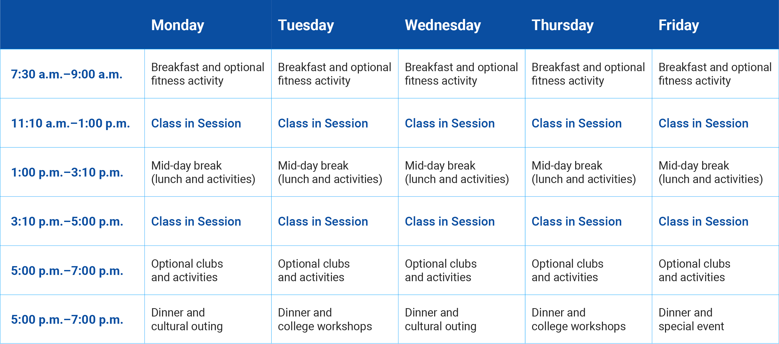Click the Wednesday column header
Image resolution: width=779 pixels, height=344 pixels.
(443, 25)
